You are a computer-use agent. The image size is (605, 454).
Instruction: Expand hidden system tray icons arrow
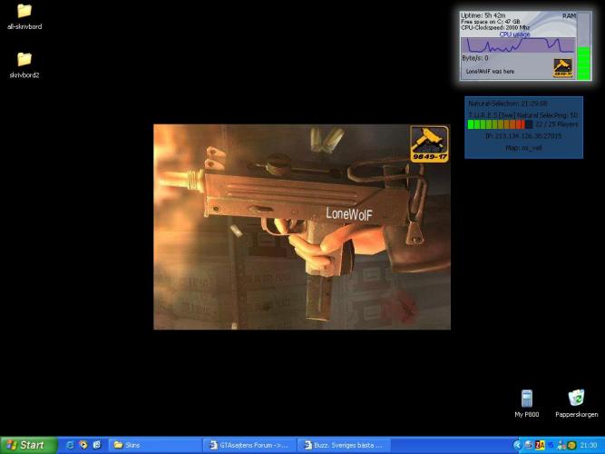pyautogui.click(x=517, y=446)
